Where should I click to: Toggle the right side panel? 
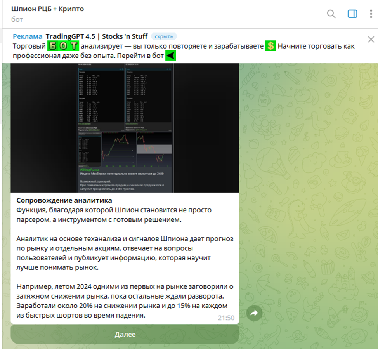[352, 14]
